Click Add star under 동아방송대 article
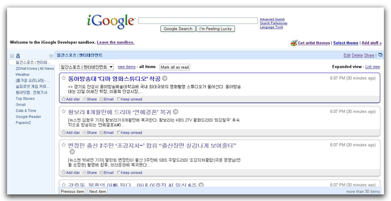Viewport: 391px width, 201px height. [x=71, y=99]
